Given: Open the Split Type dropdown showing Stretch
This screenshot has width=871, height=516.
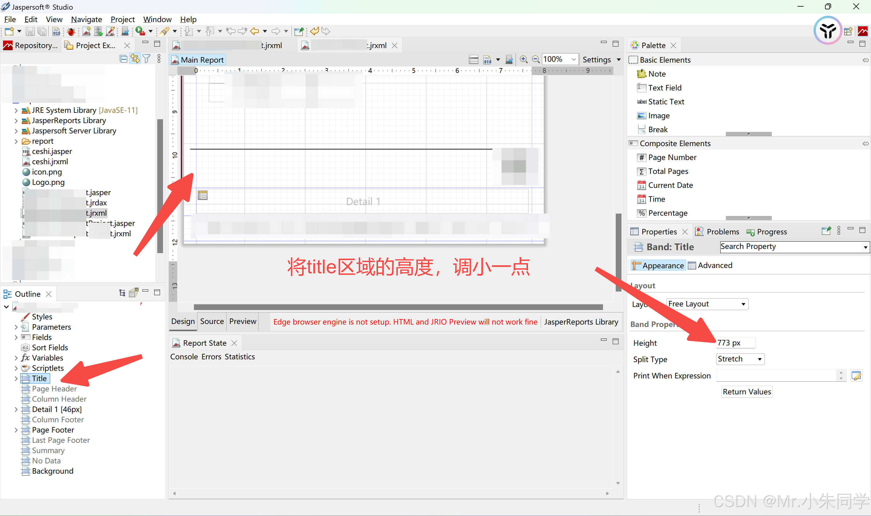Looking at the screenshot, I should [740, 359].
